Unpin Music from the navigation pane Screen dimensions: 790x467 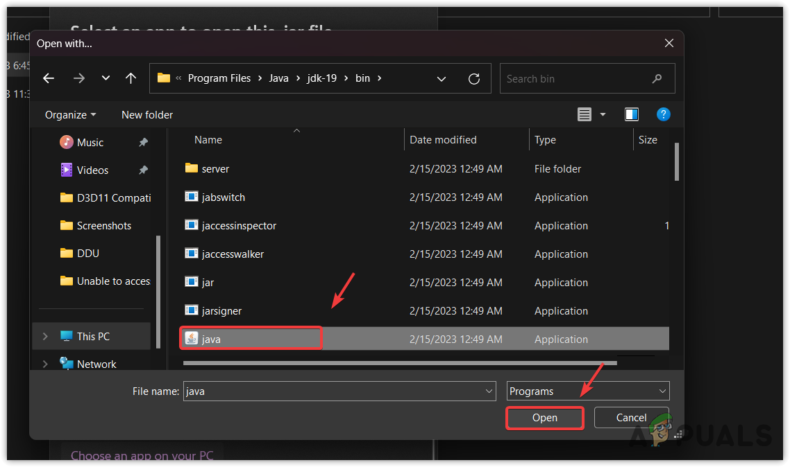(x=143, y=141)
